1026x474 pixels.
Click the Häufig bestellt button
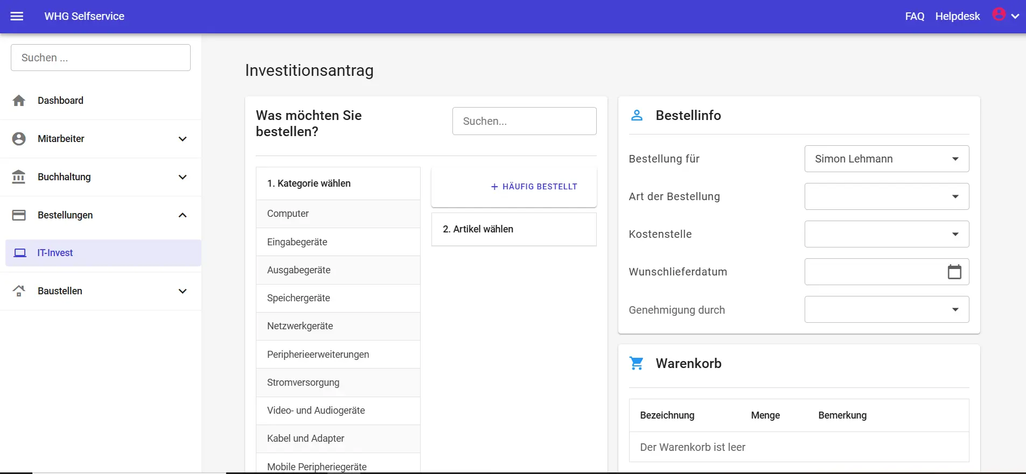pyautogui.click(x=534, y=187)
